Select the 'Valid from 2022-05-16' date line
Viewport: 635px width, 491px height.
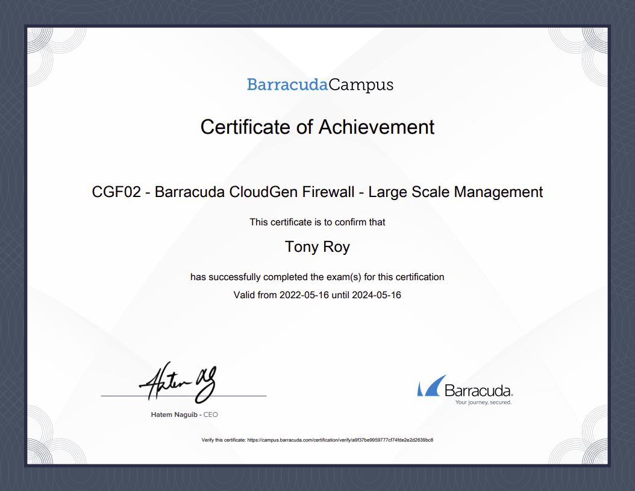(x=317, y=295)
